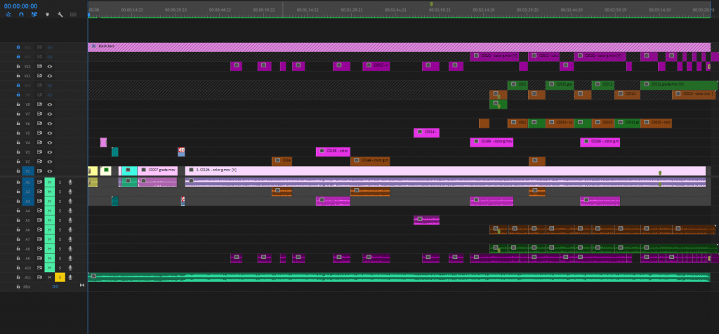The width and height of the screenshot is (719, 334).
Task: Click the Mix track volume value 0.0
Action: pyautogui.click(x=55, y=286)
